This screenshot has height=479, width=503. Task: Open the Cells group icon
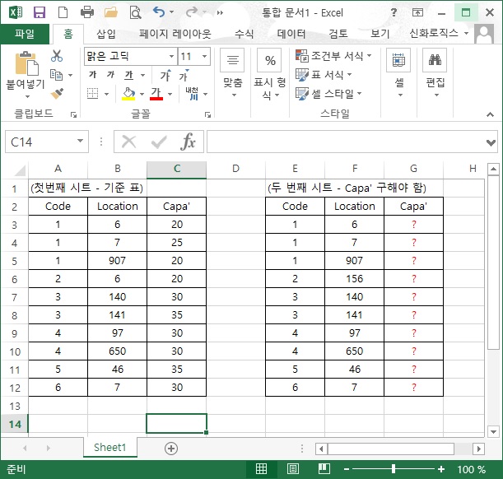(x=398, y=60)
